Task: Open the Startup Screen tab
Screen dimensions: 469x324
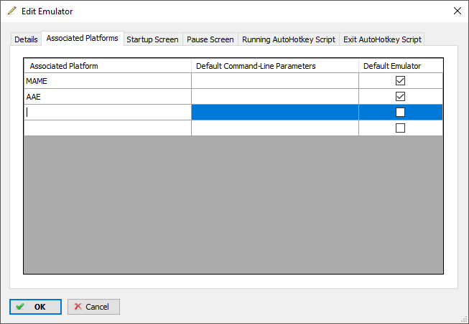Action: [x=152, y=39]
